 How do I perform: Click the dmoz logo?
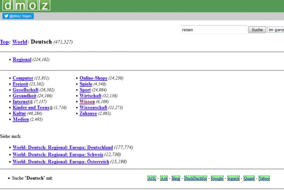(x=26, y=5)
